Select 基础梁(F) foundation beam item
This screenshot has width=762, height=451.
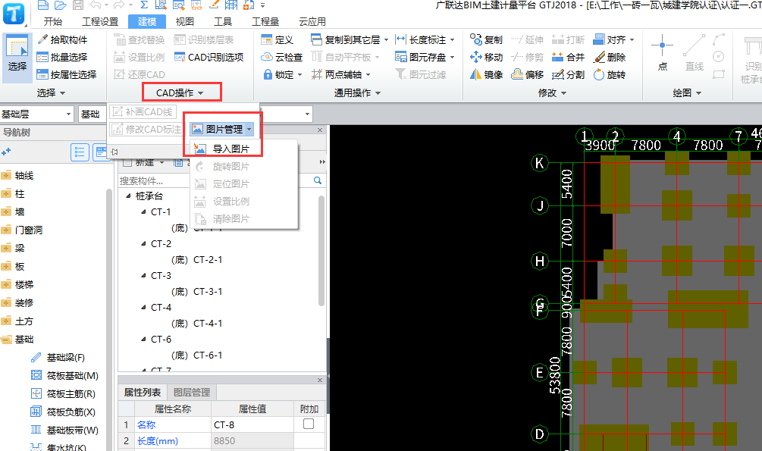point(58,358)
